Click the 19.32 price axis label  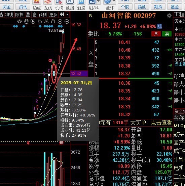(x=76, y=25)
